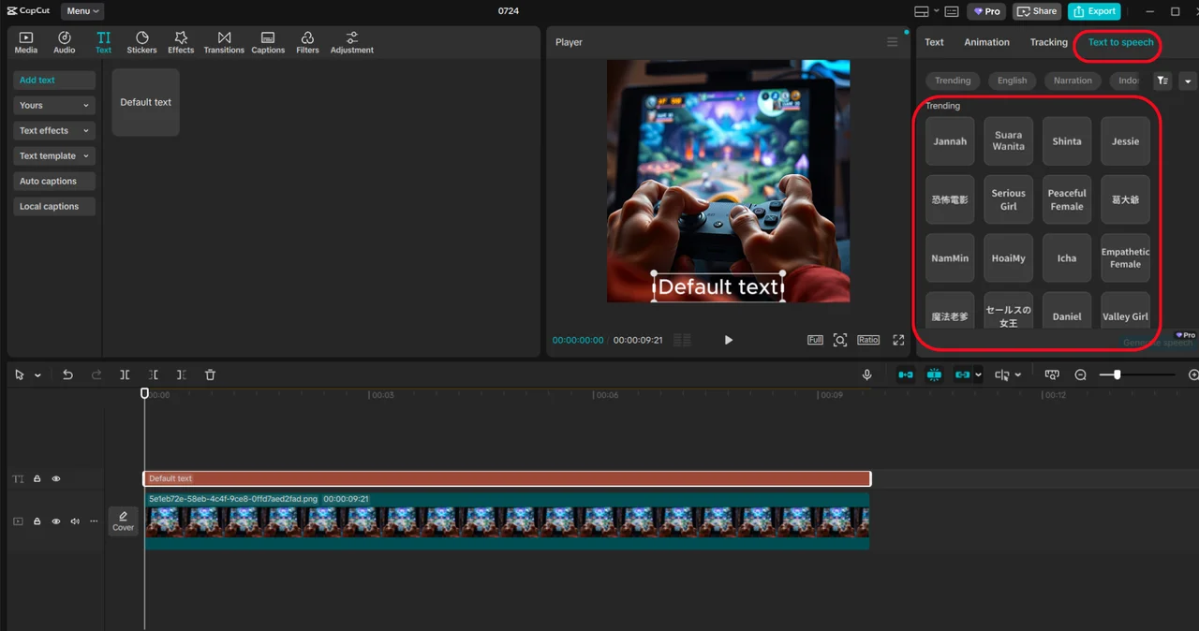The height and width of the screenshot is (631, 1199).
Task: Lock the video track
Action: click(x=37, y=521)
